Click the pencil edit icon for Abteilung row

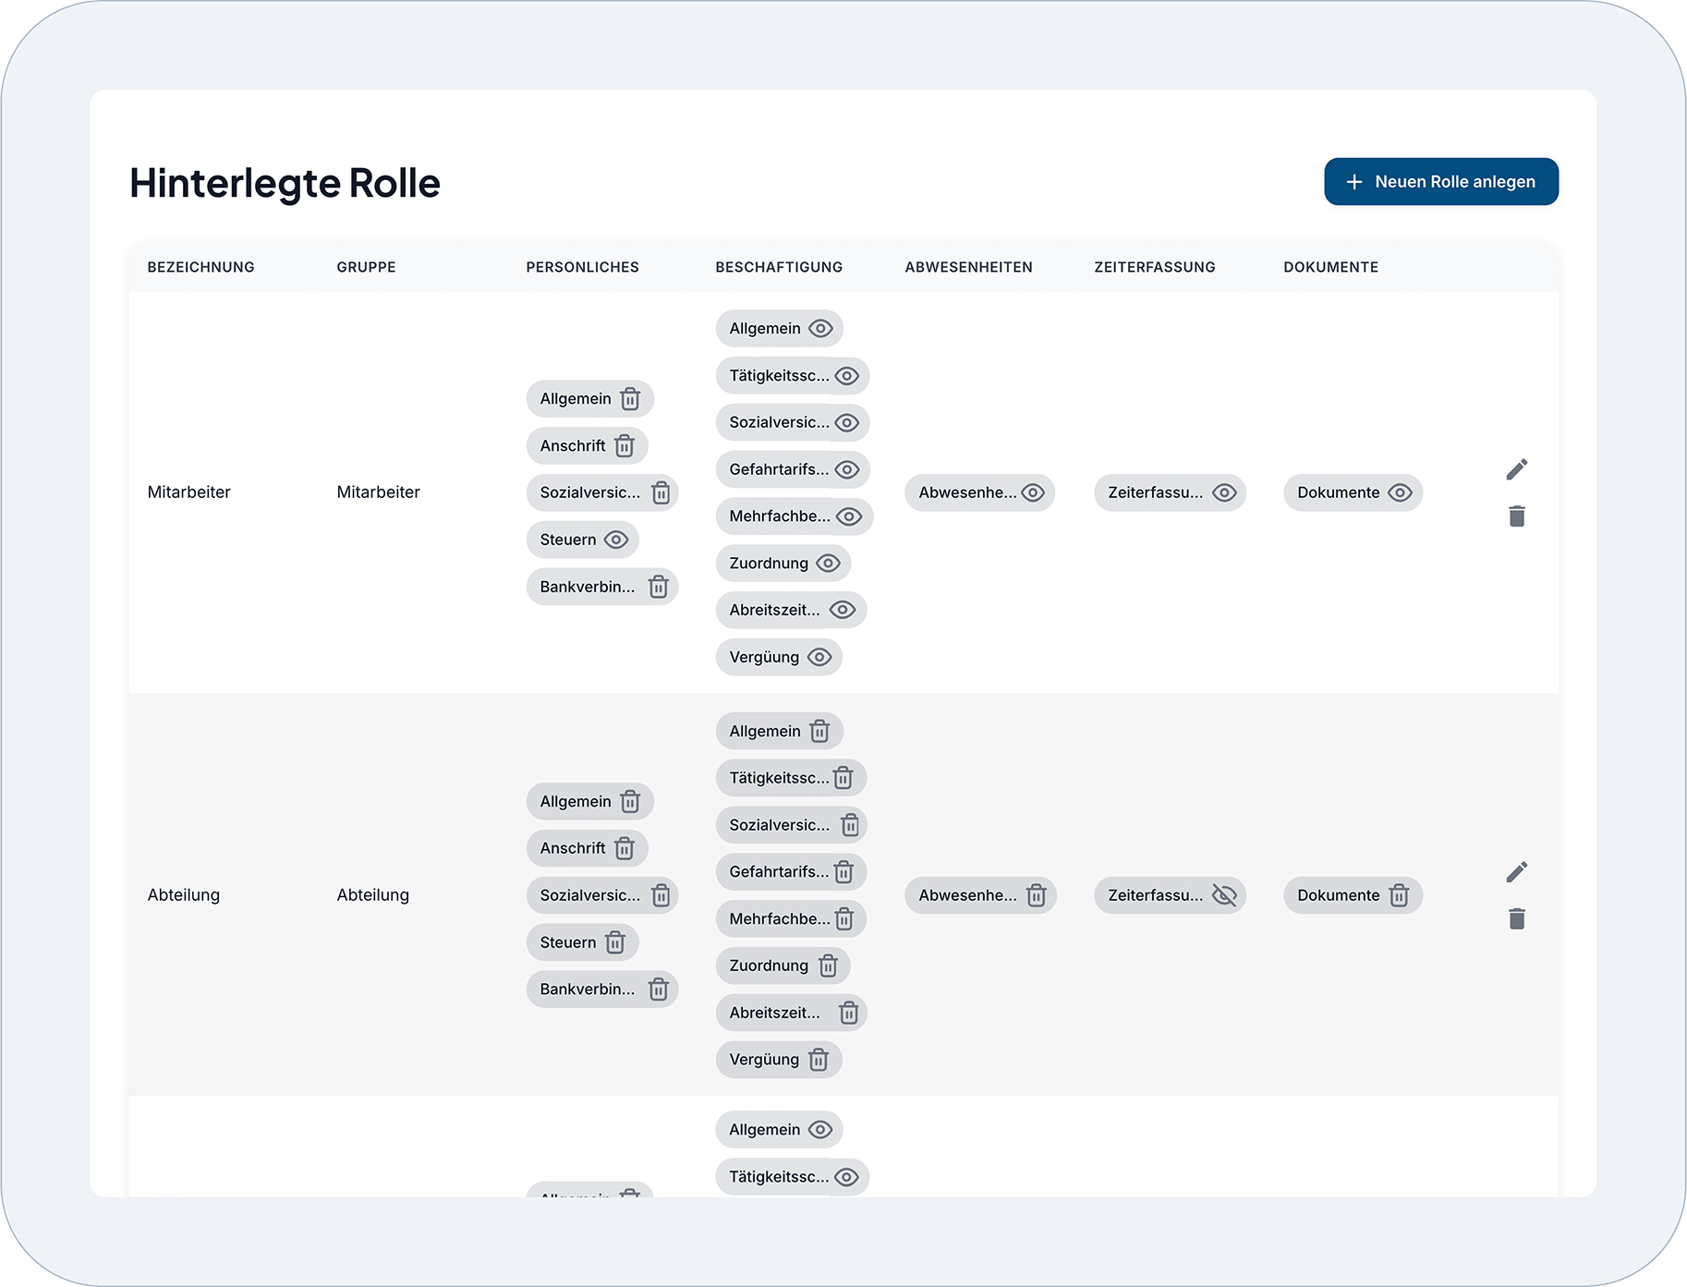tap(1516, 871)
